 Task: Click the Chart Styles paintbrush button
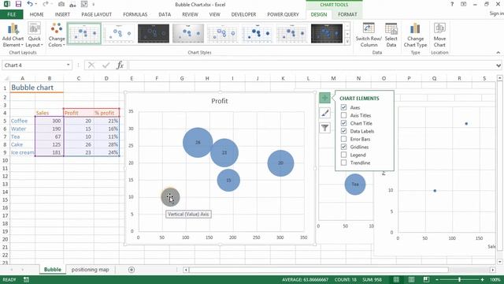[324, 113]
